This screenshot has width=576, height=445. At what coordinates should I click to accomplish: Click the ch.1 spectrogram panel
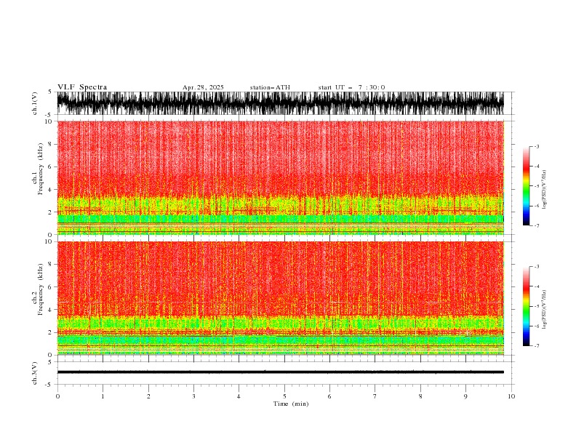[281, 177]
